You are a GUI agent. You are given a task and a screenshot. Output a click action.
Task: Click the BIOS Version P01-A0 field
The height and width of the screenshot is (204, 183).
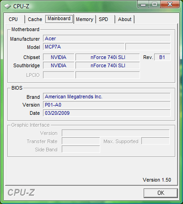coord(107,105)
